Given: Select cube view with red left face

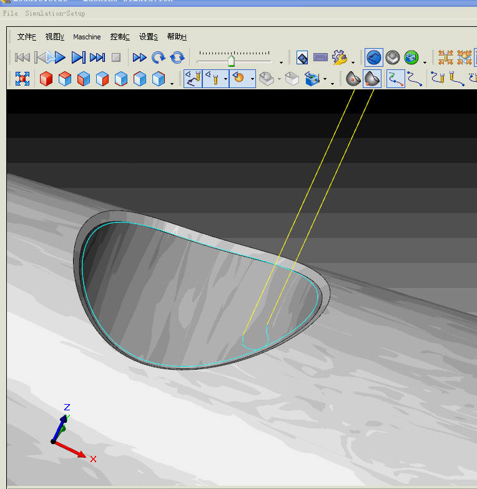Looking at the screenshot, I should click(84, 79).
